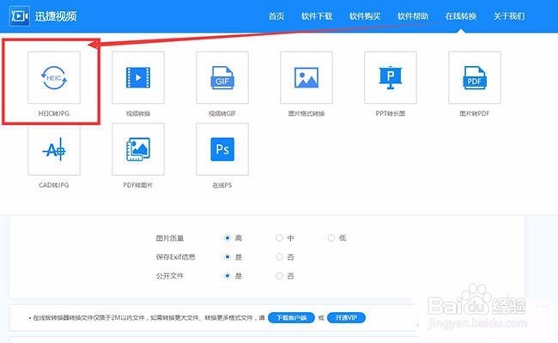558x343 pixels.
Task: Open the PPT转长图 presentation icon
Action: coord(391,77)
